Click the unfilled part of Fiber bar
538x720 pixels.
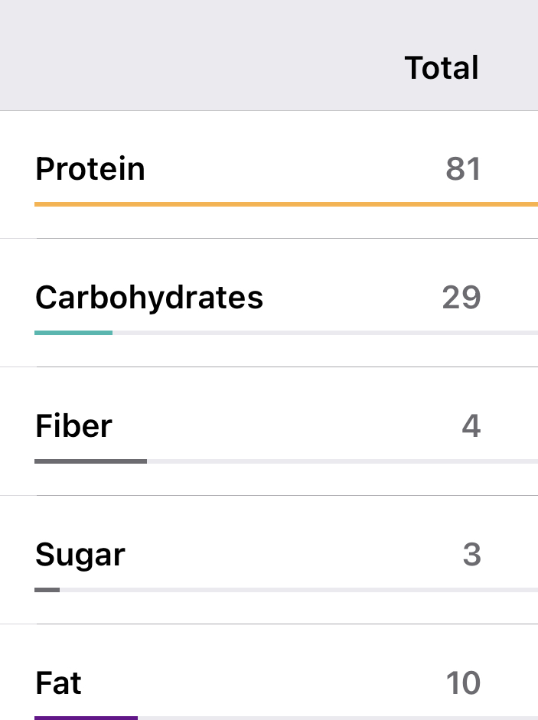(342, 461)
